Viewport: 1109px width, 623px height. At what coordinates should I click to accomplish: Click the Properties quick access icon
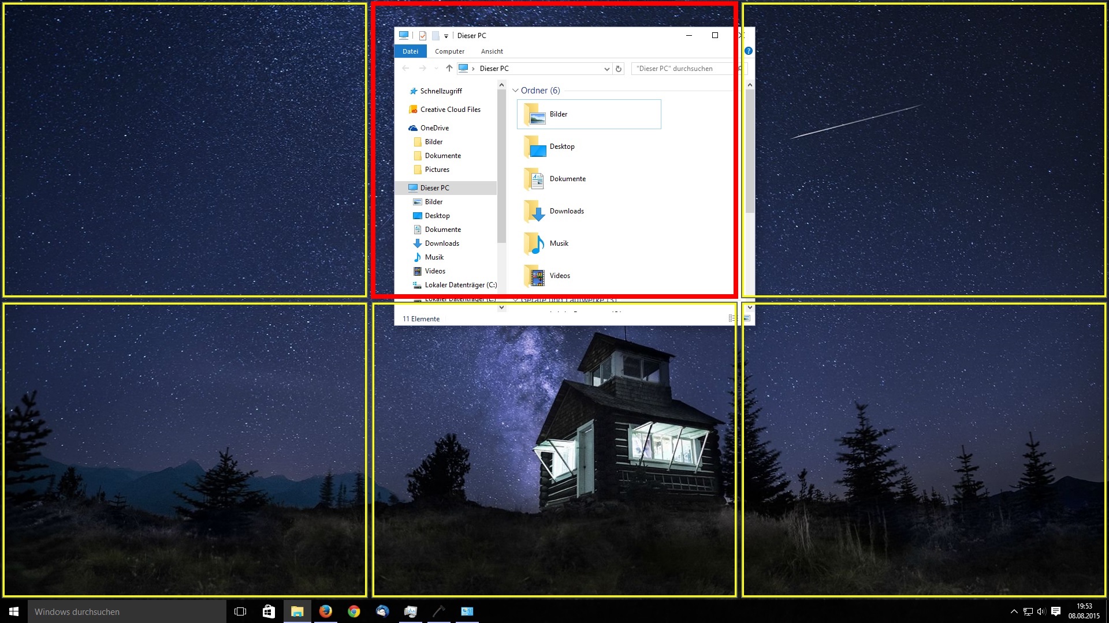point(423,36)
